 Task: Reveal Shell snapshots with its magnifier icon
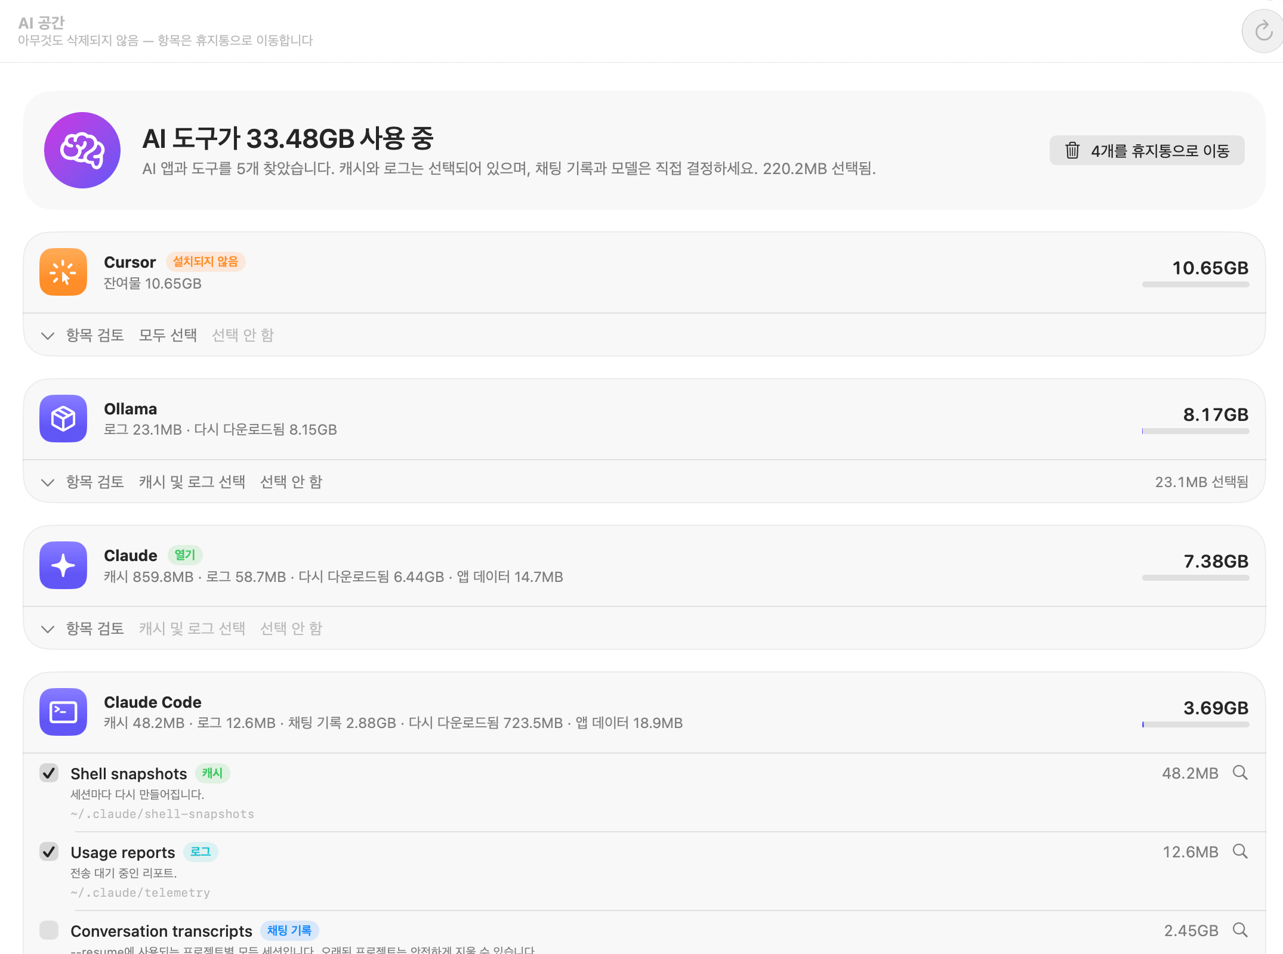(x=1240, y=773)
